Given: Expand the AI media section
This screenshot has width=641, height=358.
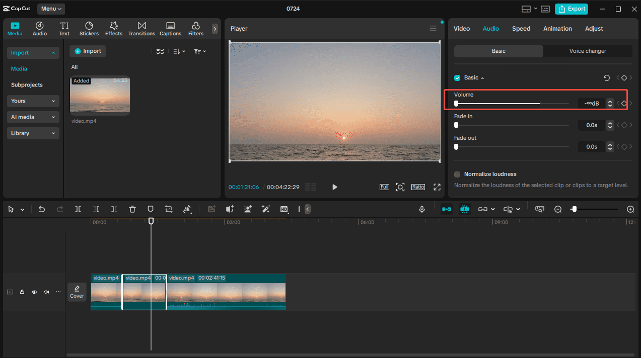Looking at the screenshot, I should tap(33, 117).
